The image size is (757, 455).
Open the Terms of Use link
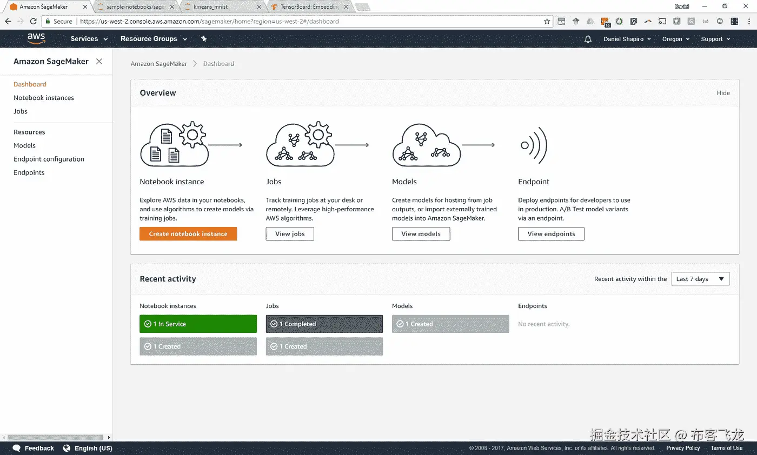726,448
